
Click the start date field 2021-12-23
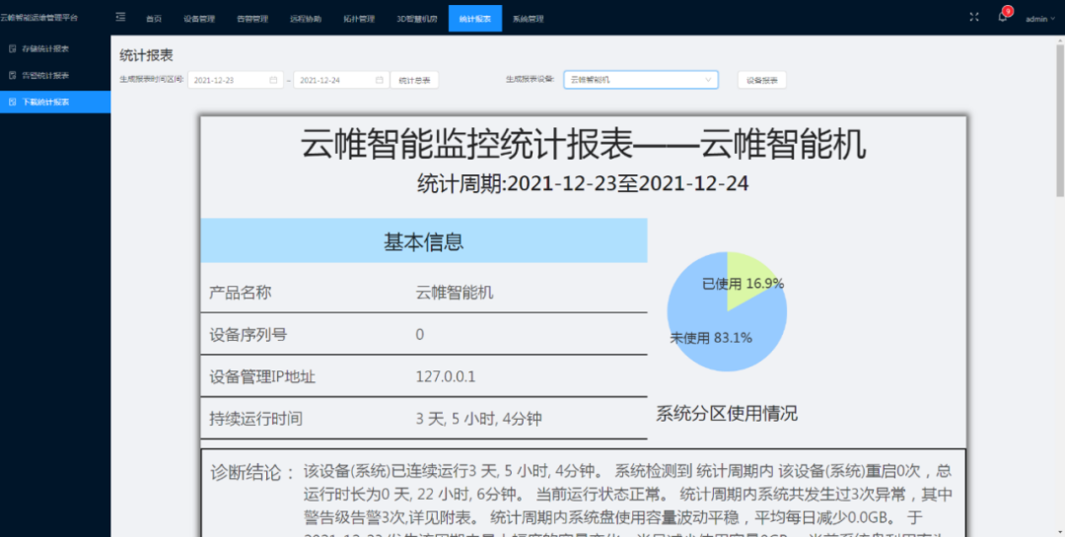[236, 80]
